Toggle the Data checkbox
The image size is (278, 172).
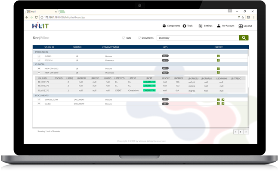click(124, 38)
